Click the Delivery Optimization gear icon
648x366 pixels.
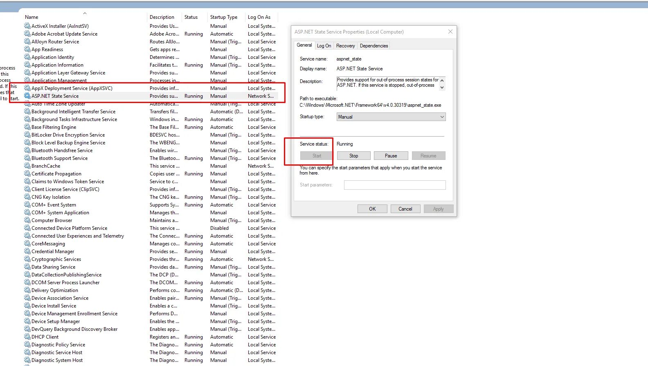pyautogui.click(x=27, y=290)
